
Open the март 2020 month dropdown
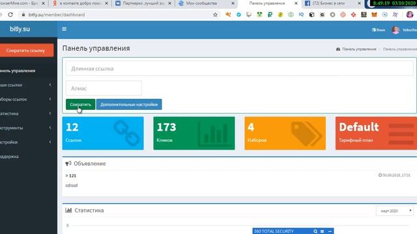click(x=395, y=211)
